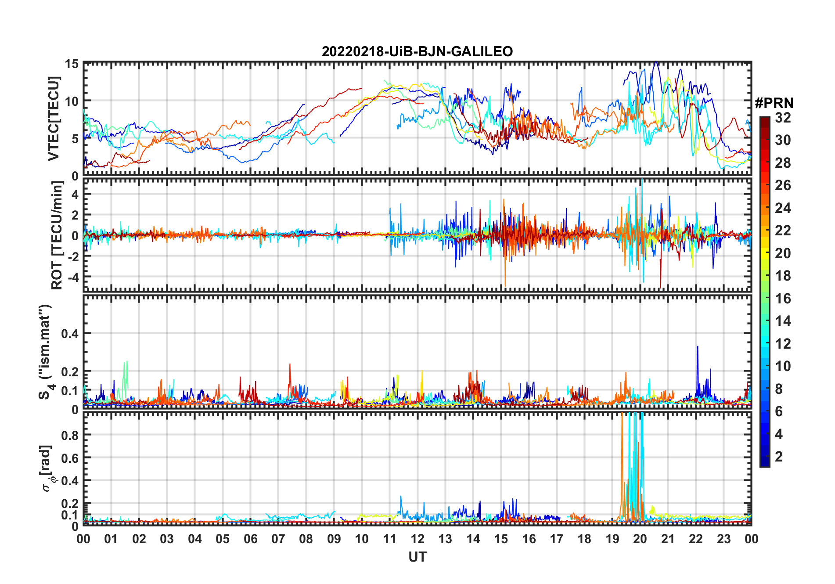Click the S4 ("ism.mat") y-axis label
Screen dimensions: 835x584
point(46,352)
